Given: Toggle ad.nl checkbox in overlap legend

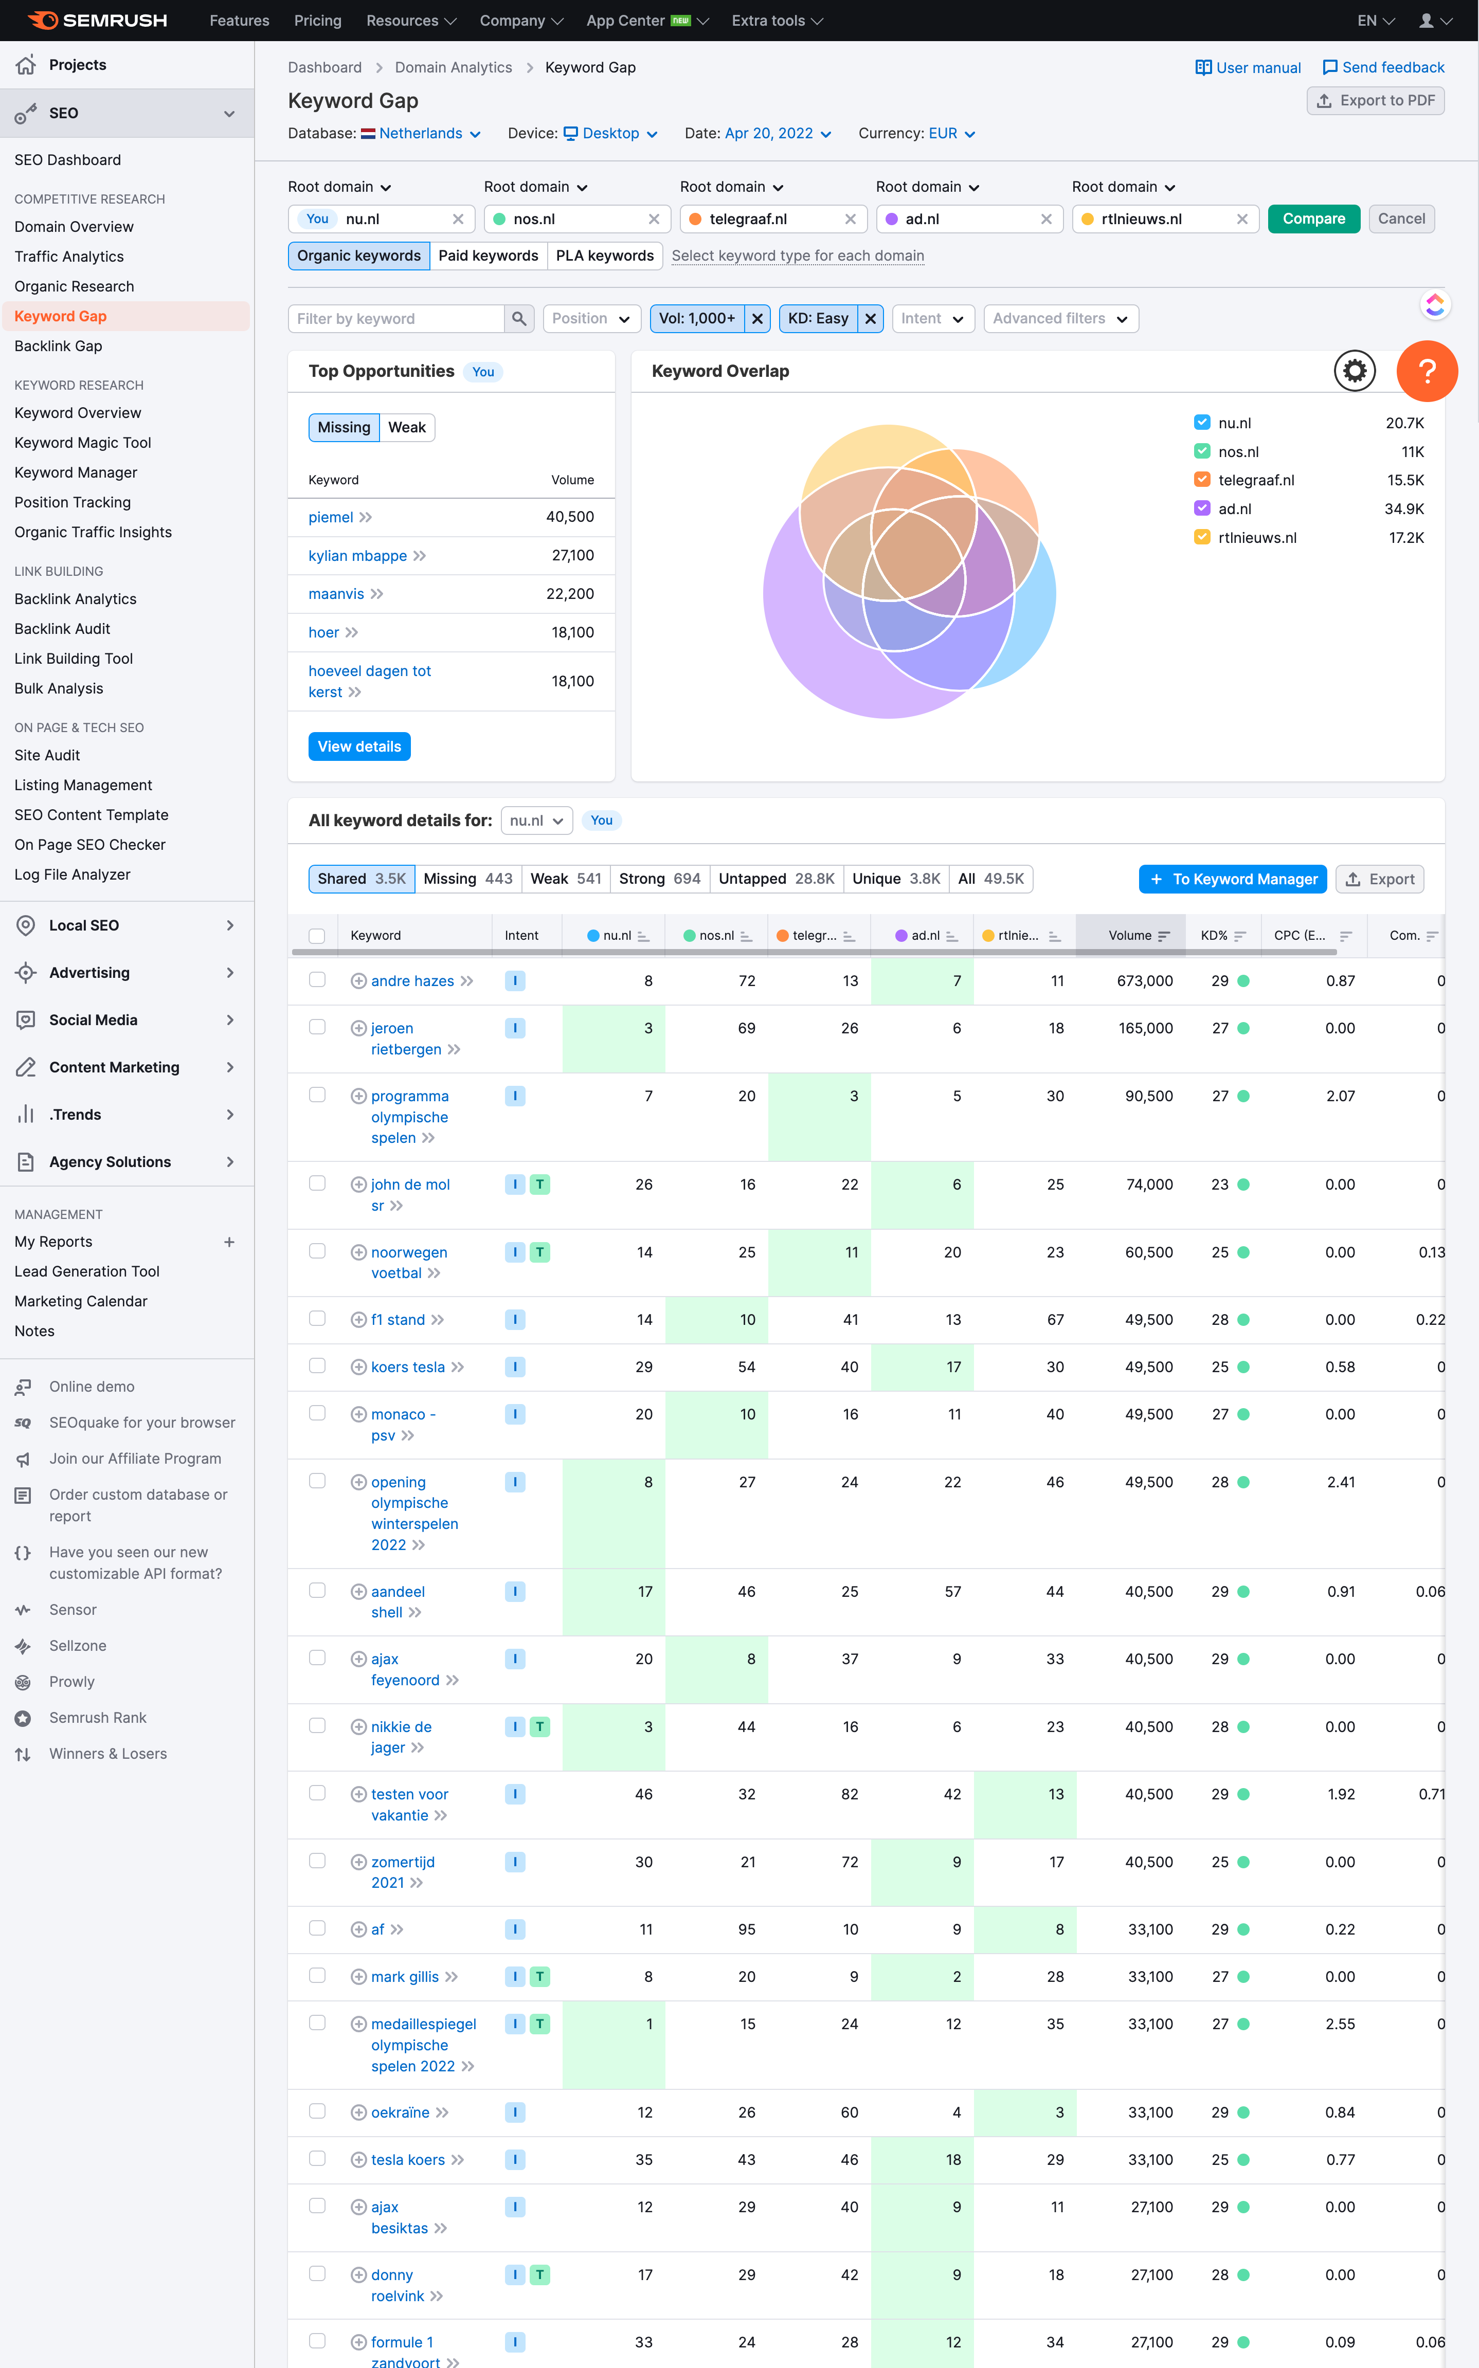Looking at the screenshot, I should [x=1202, y=507].
